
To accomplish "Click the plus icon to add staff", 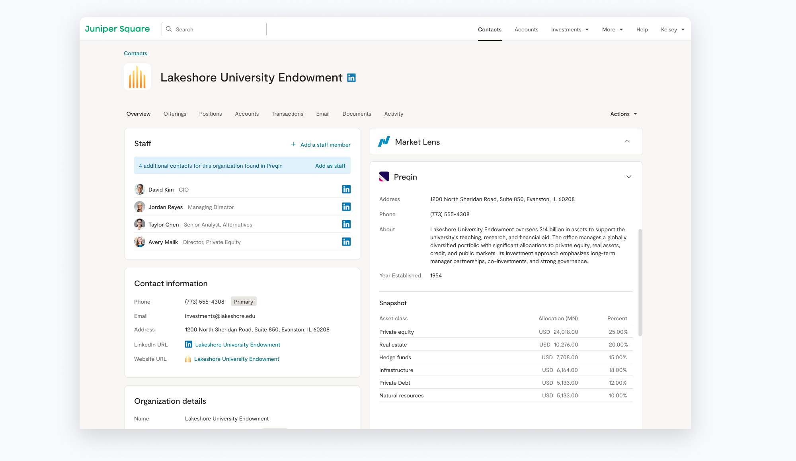I will tap(293, 144).
